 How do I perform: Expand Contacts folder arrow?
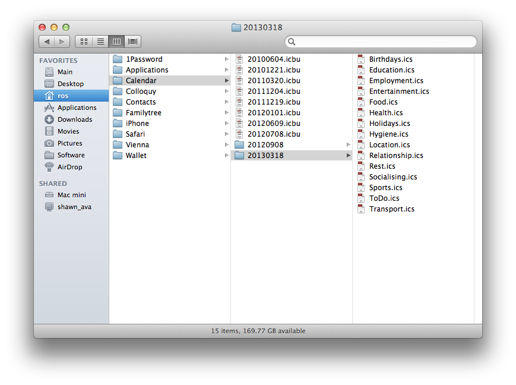(226, 102)
